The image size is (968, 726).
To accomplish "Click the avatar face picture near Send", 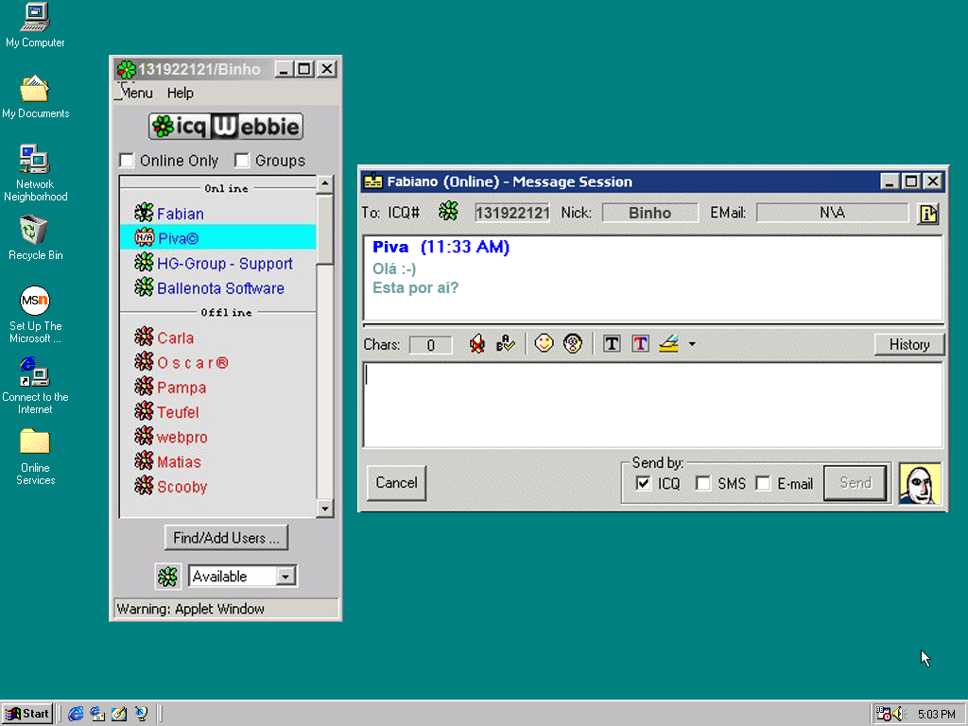I will [920, 483].
